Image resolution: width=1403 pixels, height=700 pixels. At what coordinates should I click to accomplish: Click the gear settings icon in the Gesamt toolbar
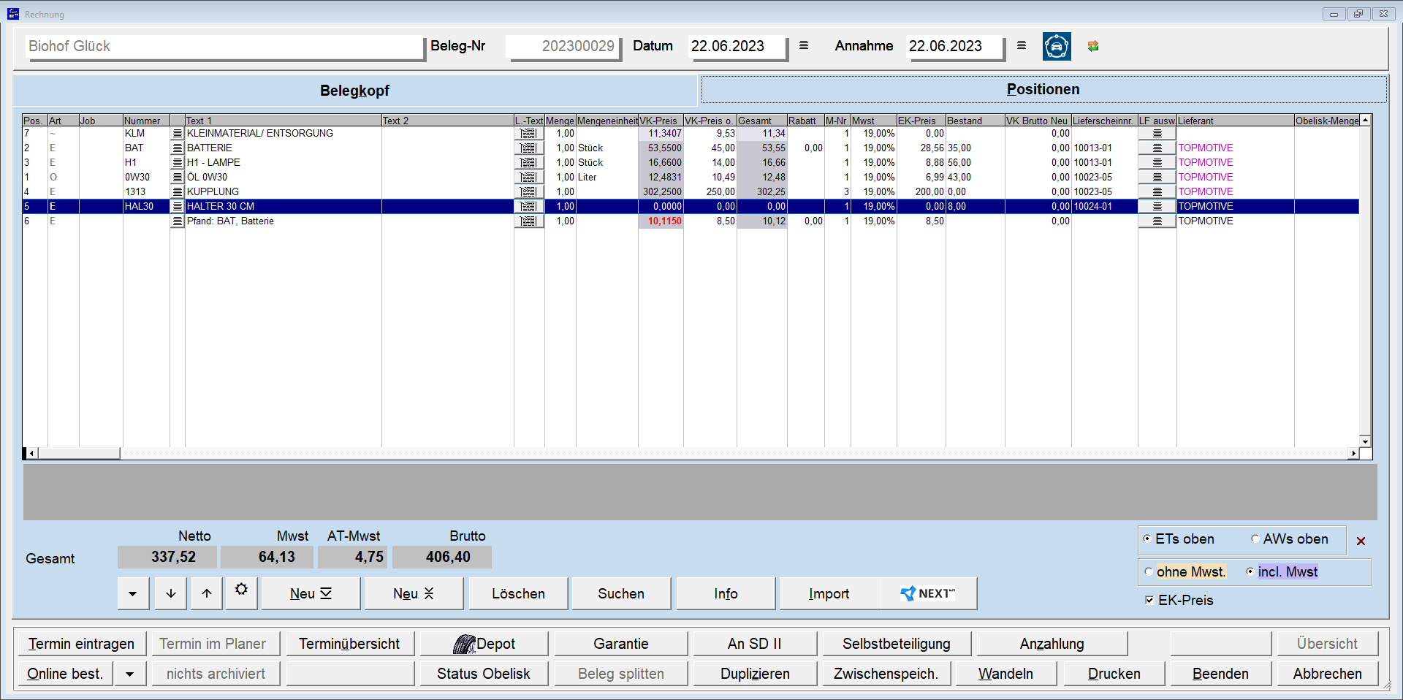[241, 592]
